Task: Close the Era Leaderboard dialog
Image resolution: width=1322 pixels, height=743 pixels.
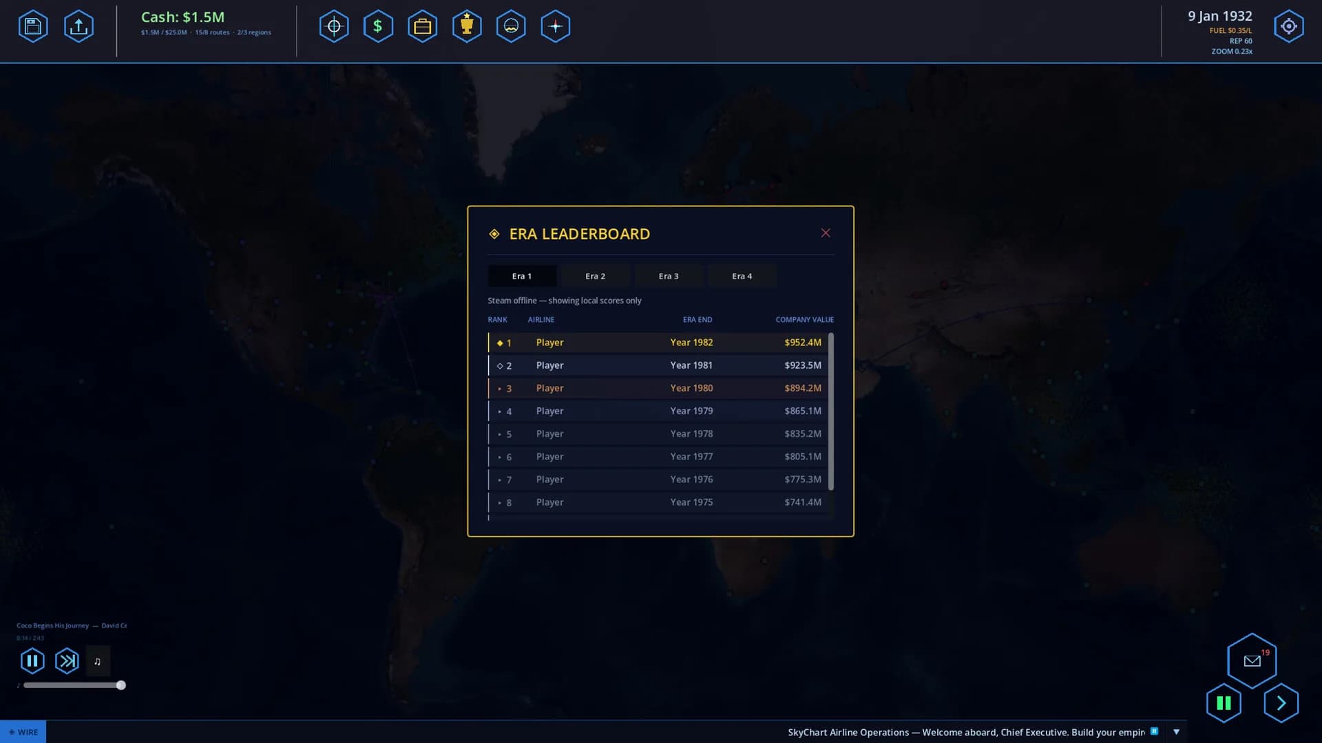Action: [826, 233]
